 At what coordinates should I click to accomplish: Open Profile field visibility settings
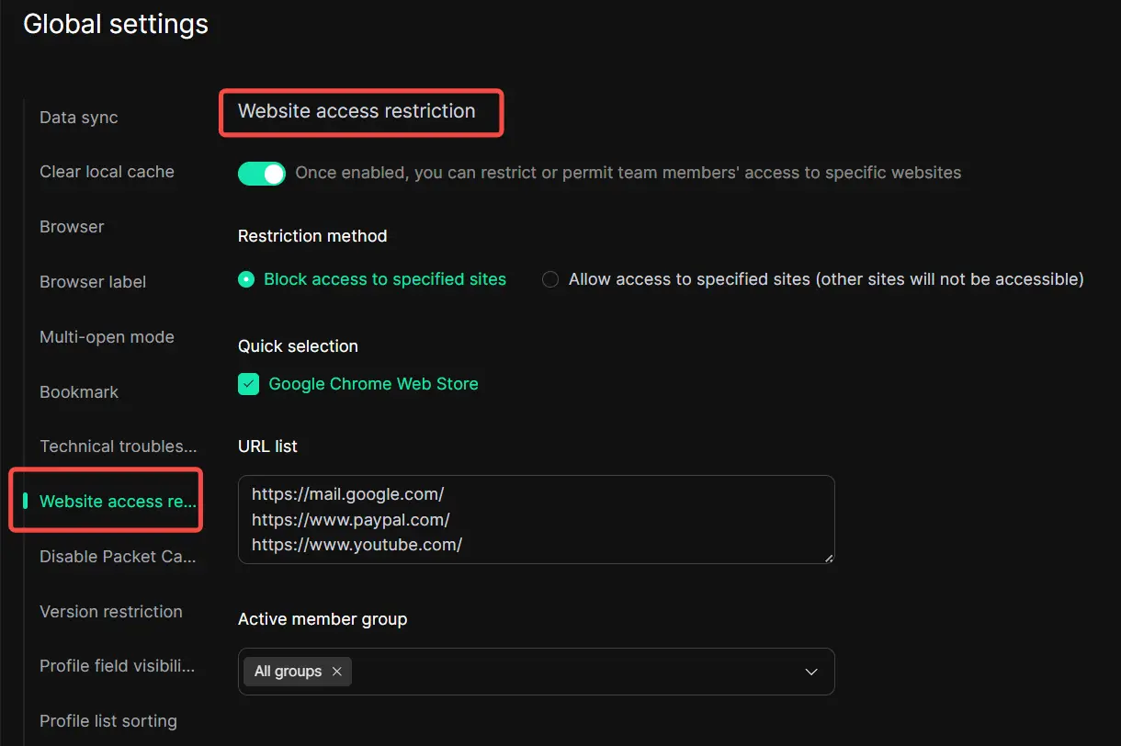tap(118, 666)
